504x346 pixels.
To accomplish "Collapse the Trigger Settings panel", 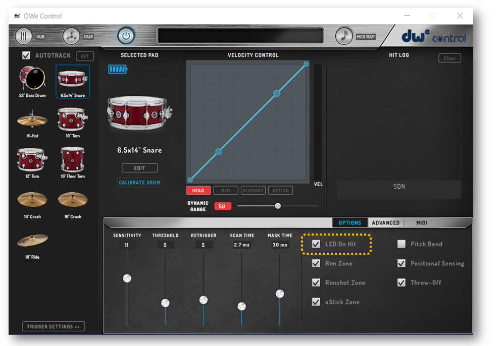I will pyautogui.click(x=54, y=326).
